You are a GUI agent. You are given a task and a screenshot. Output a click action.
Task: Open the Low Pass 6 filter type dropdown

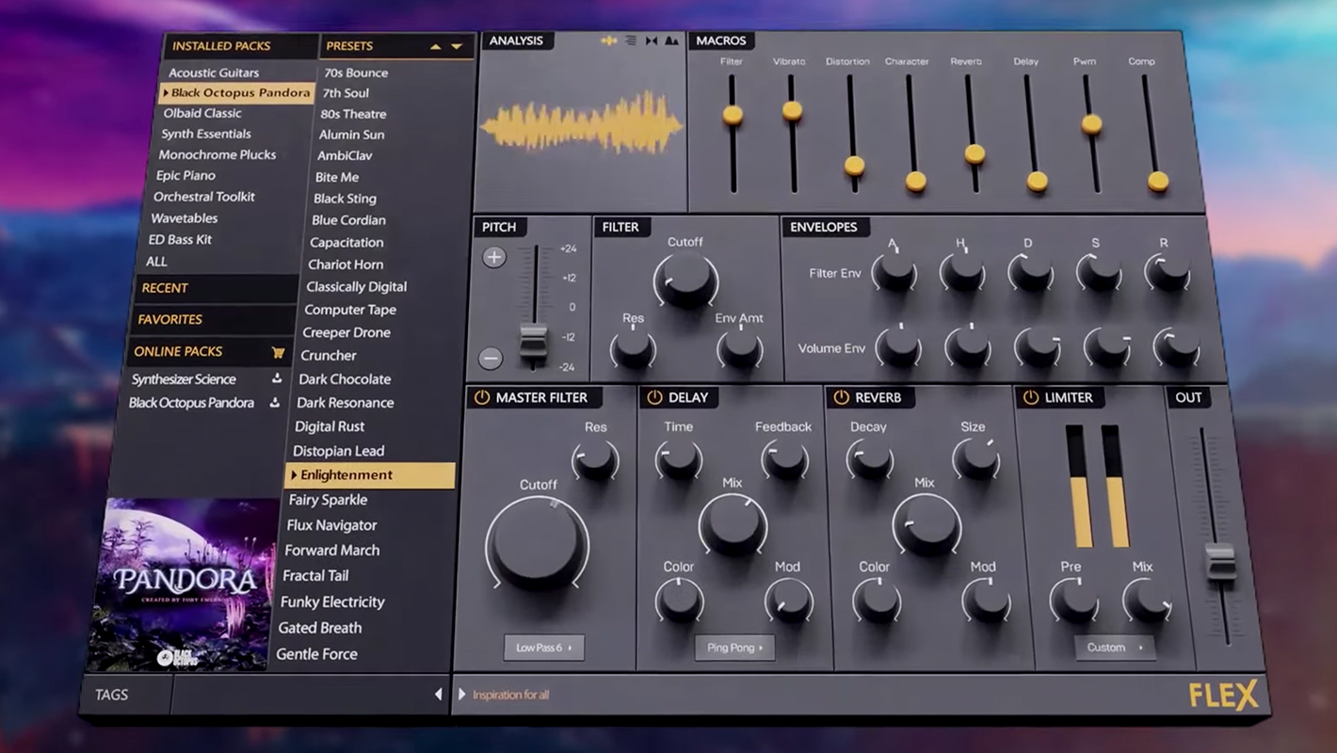(544, 648)
